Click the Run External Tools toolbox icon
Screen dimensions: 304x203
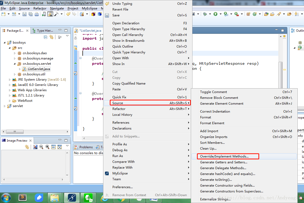tap(236, 14)
